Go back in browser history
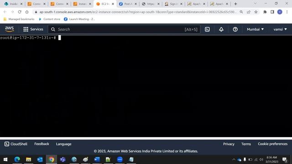This screenshot has height=164, width=292. click(x=5, y=12)
